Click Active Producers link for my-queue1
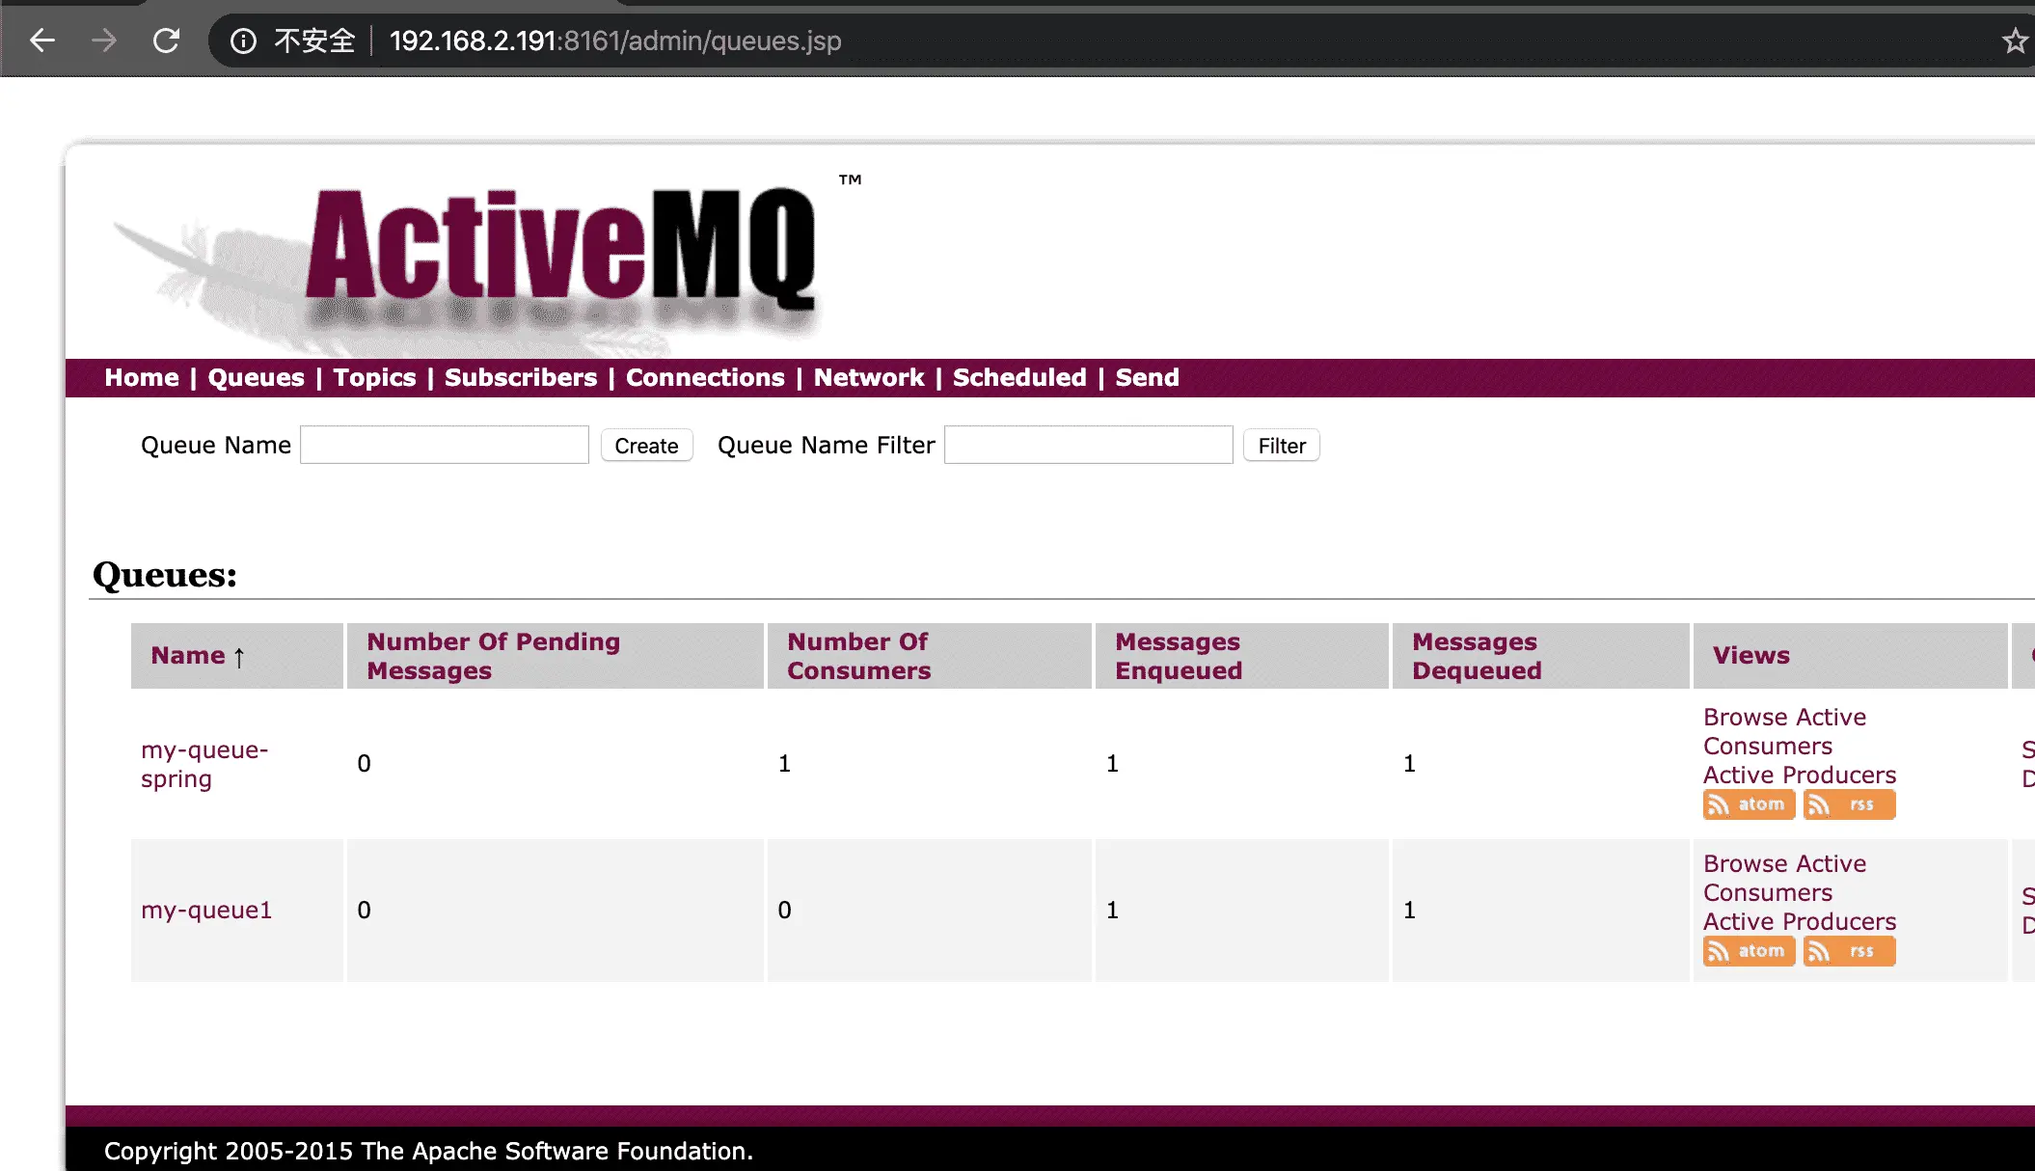 pyautogui.click(x=1799, y=921)
